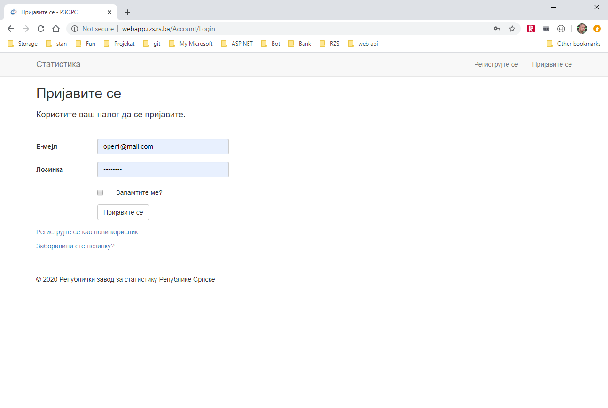
Task: Expand the ASP.NET bookmarks folder
Action: (x=237, y=44)
